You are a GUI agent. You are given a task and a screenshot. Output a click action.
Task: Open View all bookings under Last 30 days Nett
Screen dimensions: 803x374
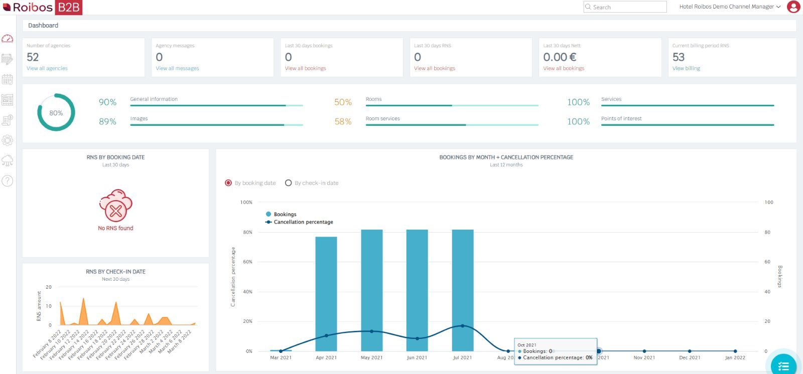564,68
